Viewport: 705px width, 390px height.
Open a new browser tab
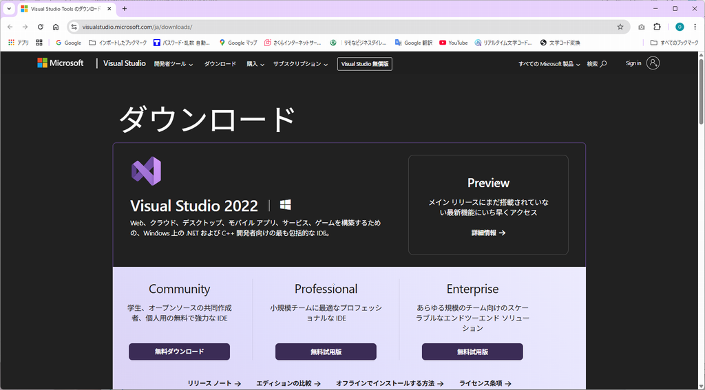[x=125, y=9]
